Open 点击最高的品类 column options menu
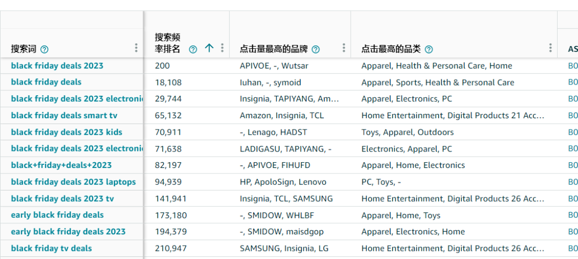 tap(550, 48)
